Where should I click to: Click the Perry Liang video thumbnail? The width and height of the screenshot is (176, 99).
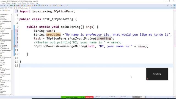[157, 74]
